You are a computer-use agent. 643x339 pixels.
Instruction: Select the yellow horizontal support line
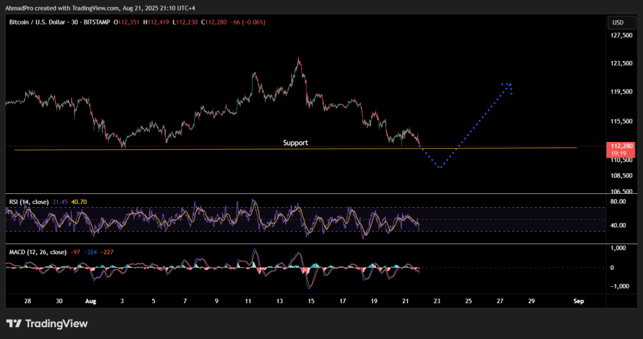coord(188,149)
